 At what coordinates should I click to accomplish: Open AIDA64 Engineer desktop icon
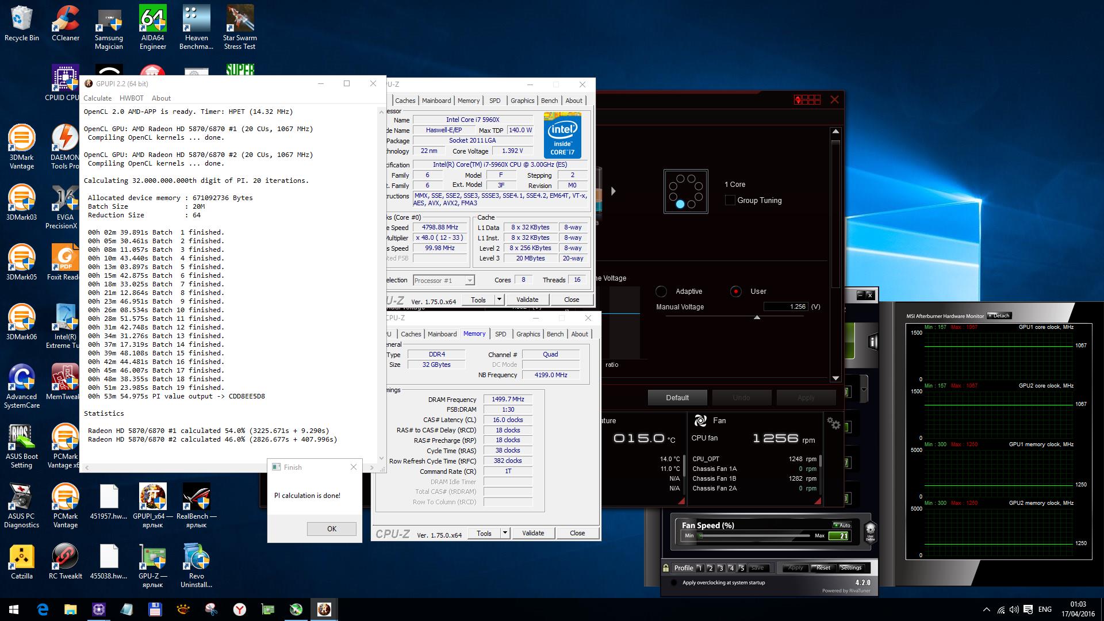(x=153, y=27)
